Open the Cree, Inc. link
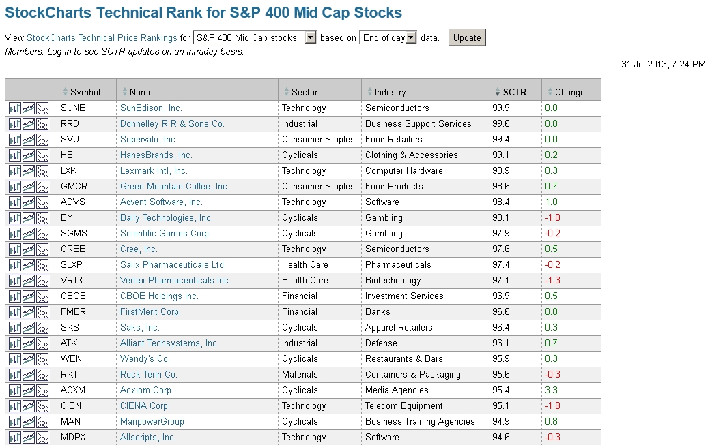710x445 pixels. tap(139, 249)
